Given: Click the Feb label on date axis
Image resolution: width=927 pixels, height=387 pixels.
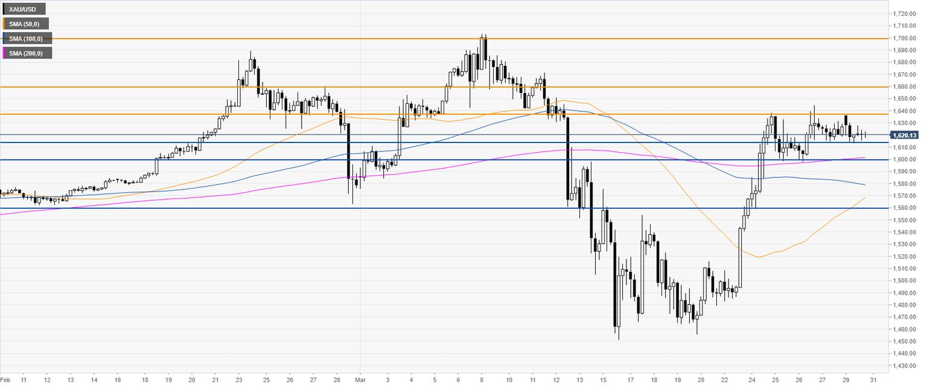Looking at the screenshot, I should pyautogui.click(x=5, y=381).
